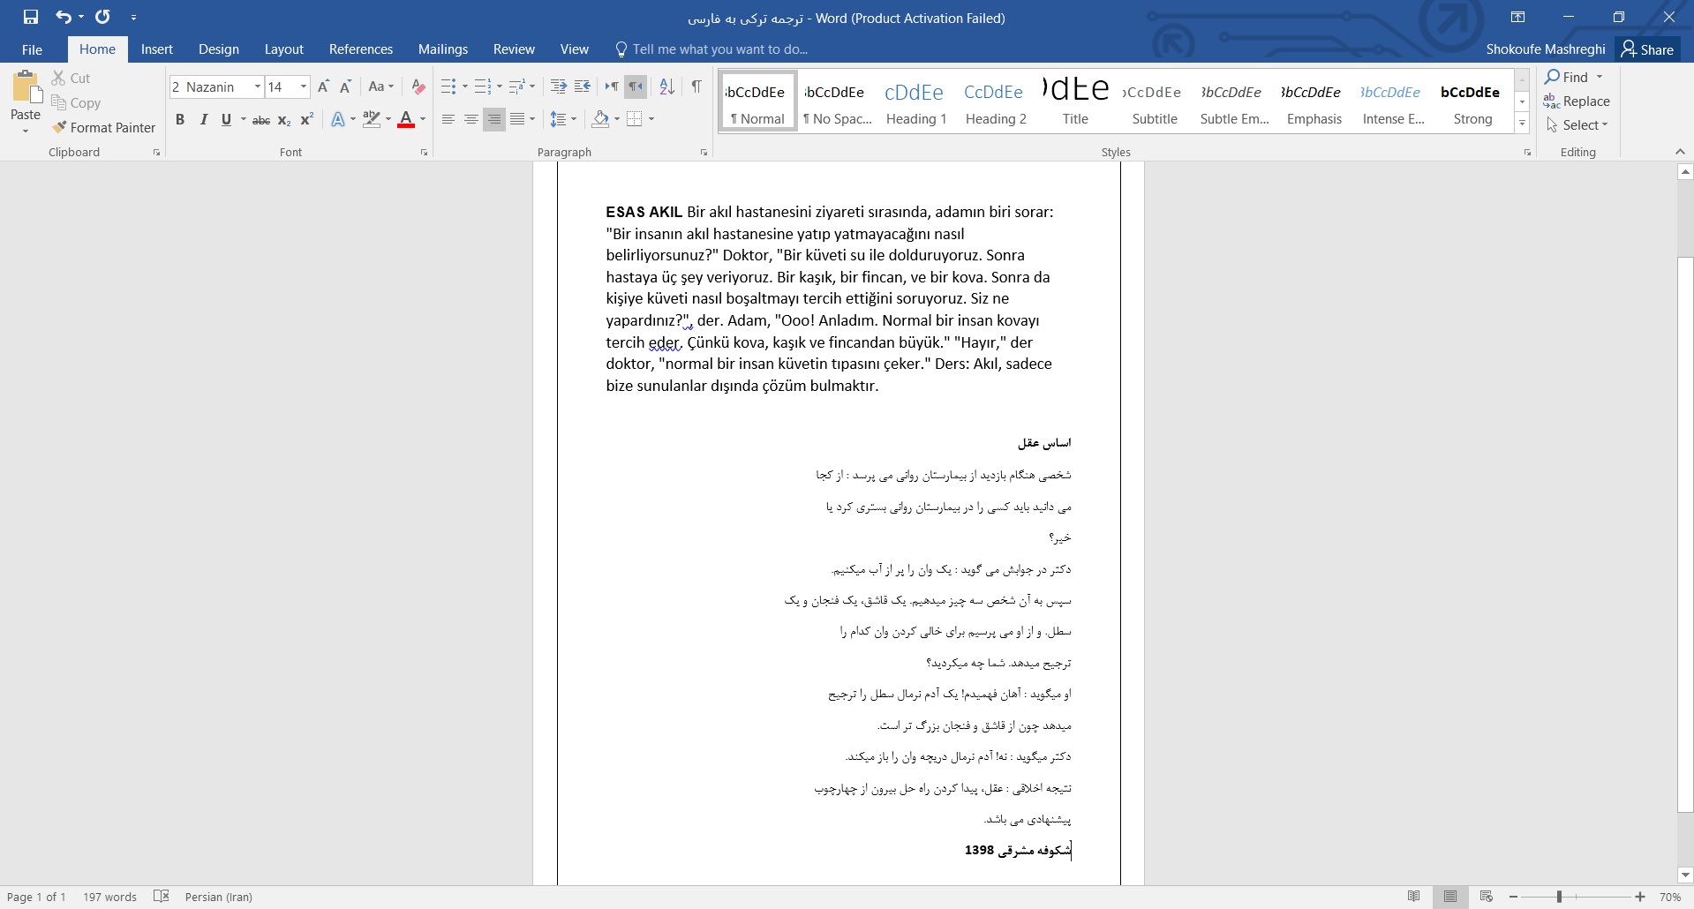Zoom in with the plus button
The image size is (1694, 909).
[x=1640, y=897]
